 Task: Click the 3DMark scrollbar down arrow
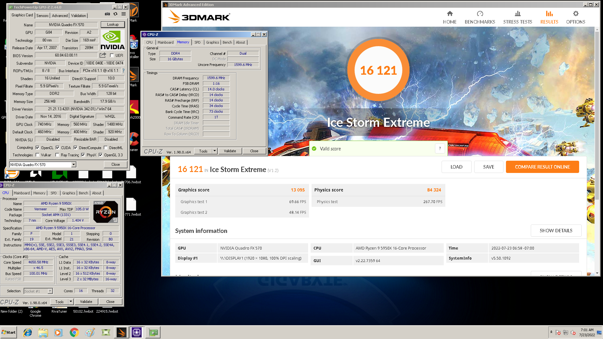(x=597, y=273)
